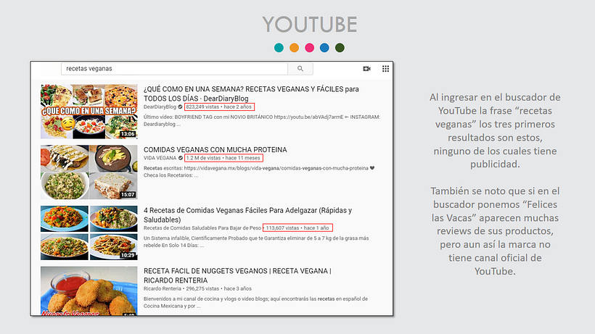
Task: Click the 'recetas veganas' search field
Action: coord(174,69)
